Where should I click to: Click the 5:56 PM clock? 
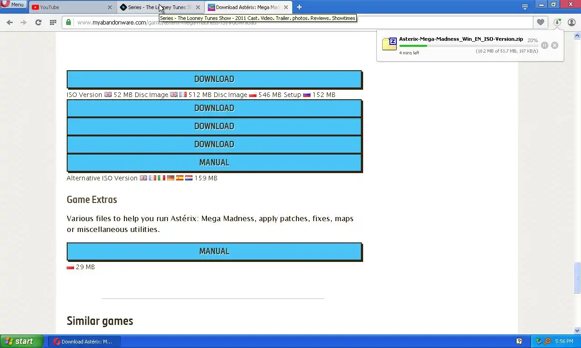pyautogui.click(x=564, y=342)
